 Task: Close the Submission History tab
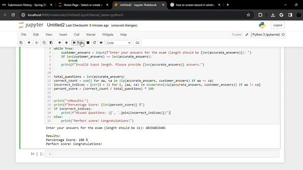pyautogui.click(x=51, y=5)
